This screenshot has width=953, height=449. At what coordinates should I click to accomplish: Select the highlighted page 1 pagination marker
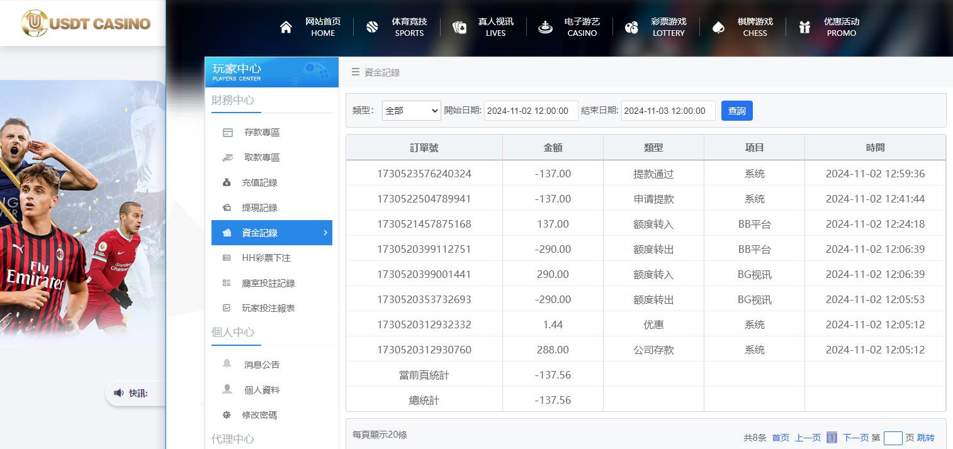click(832, 437)
